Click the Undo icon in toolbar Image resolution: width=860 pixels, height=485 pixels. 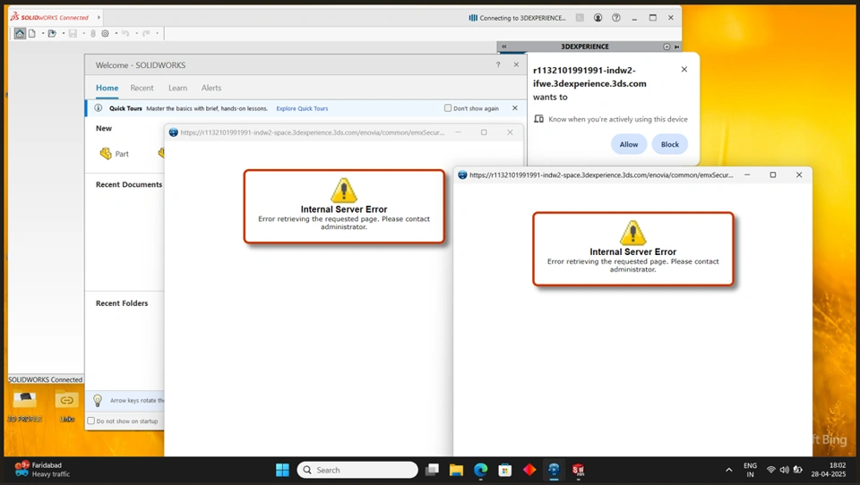coord(125,33)
